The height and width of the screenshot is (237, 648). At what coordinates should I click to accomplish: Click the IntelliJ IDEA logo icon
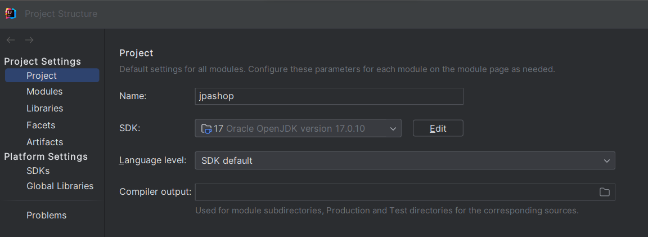[x=11, y=14]
